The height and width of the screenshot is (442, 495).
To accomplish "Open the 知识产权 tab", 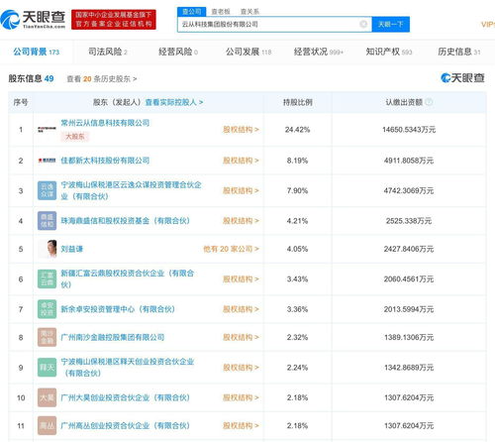I will (389, 52).
